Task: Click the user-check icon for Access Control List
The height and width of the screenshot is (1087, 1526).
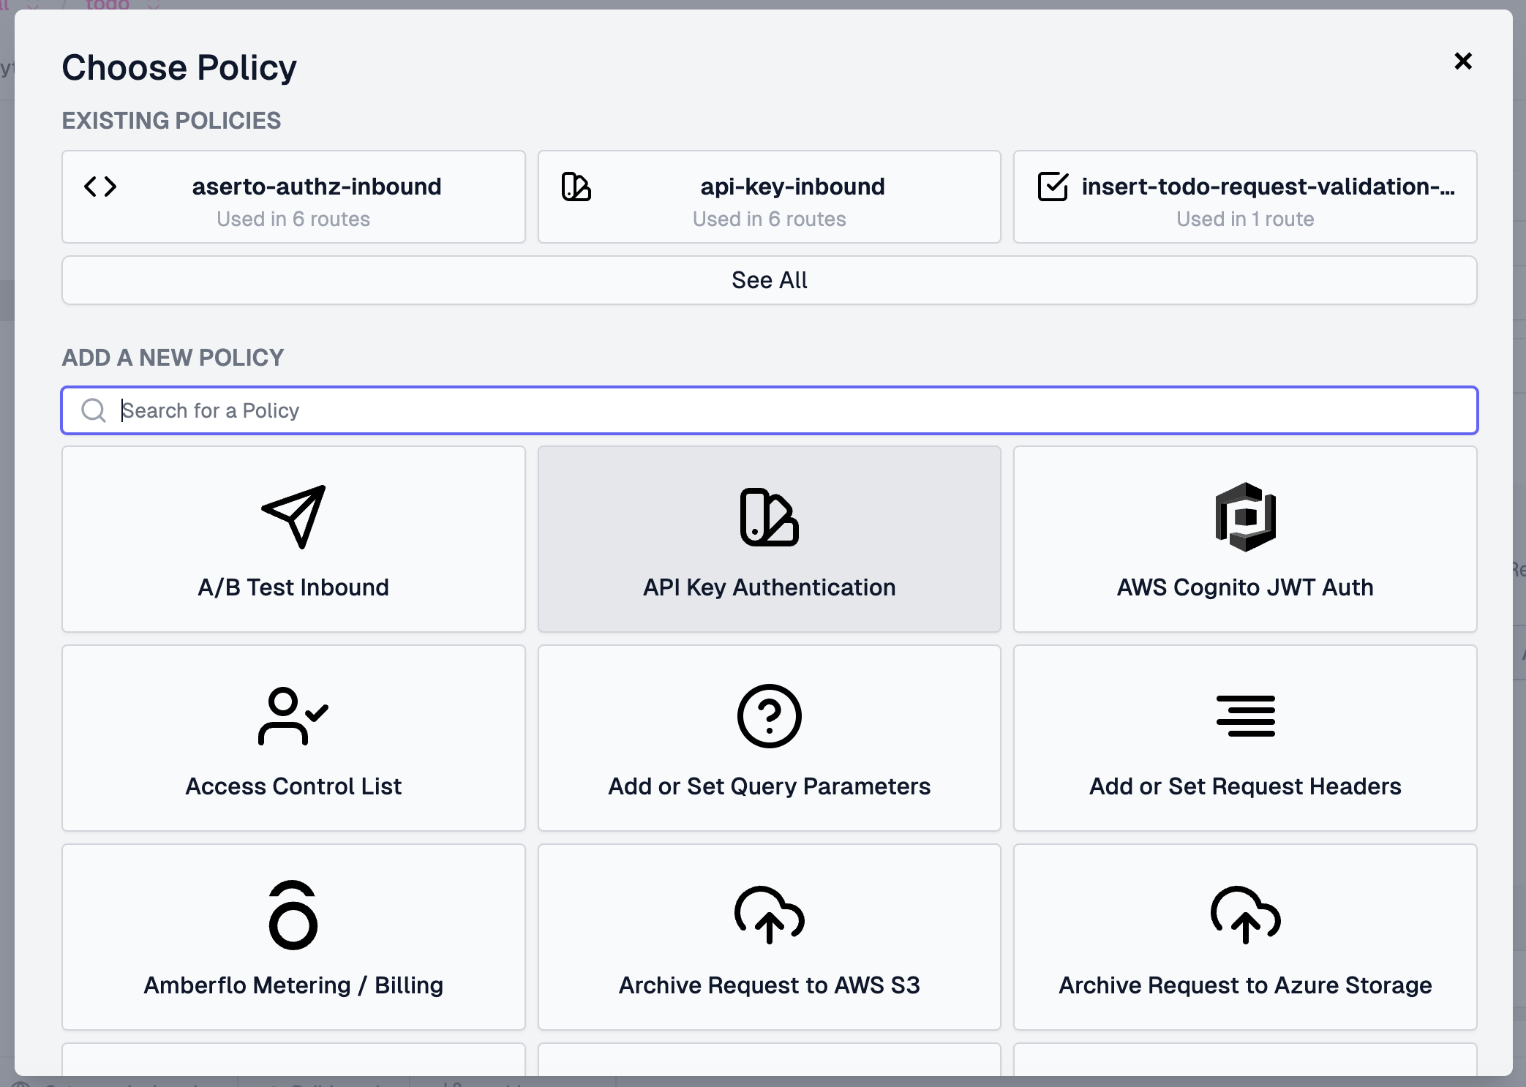Action: point(293,715)
